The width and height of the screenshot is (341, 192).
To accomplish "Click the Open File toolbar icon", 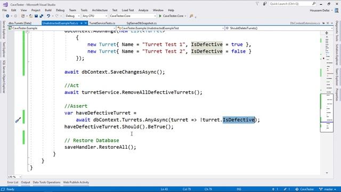I will [x=31, y=16].
